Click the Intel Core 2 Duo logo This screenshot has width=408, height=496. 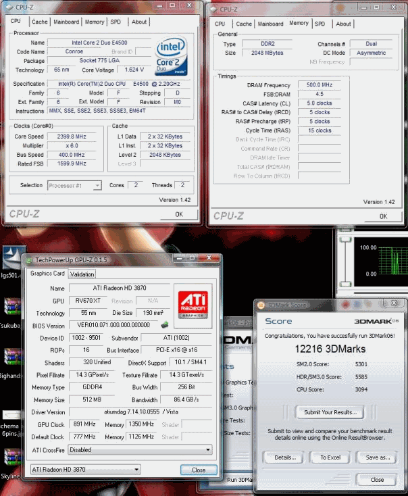pyautogui.click(x=171, y=56)
